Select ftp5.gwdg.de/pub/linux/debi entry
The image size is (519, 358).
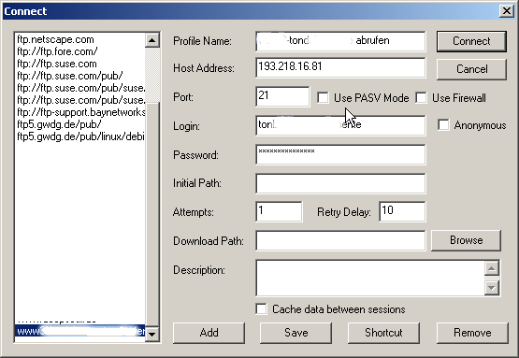[80, 136]
